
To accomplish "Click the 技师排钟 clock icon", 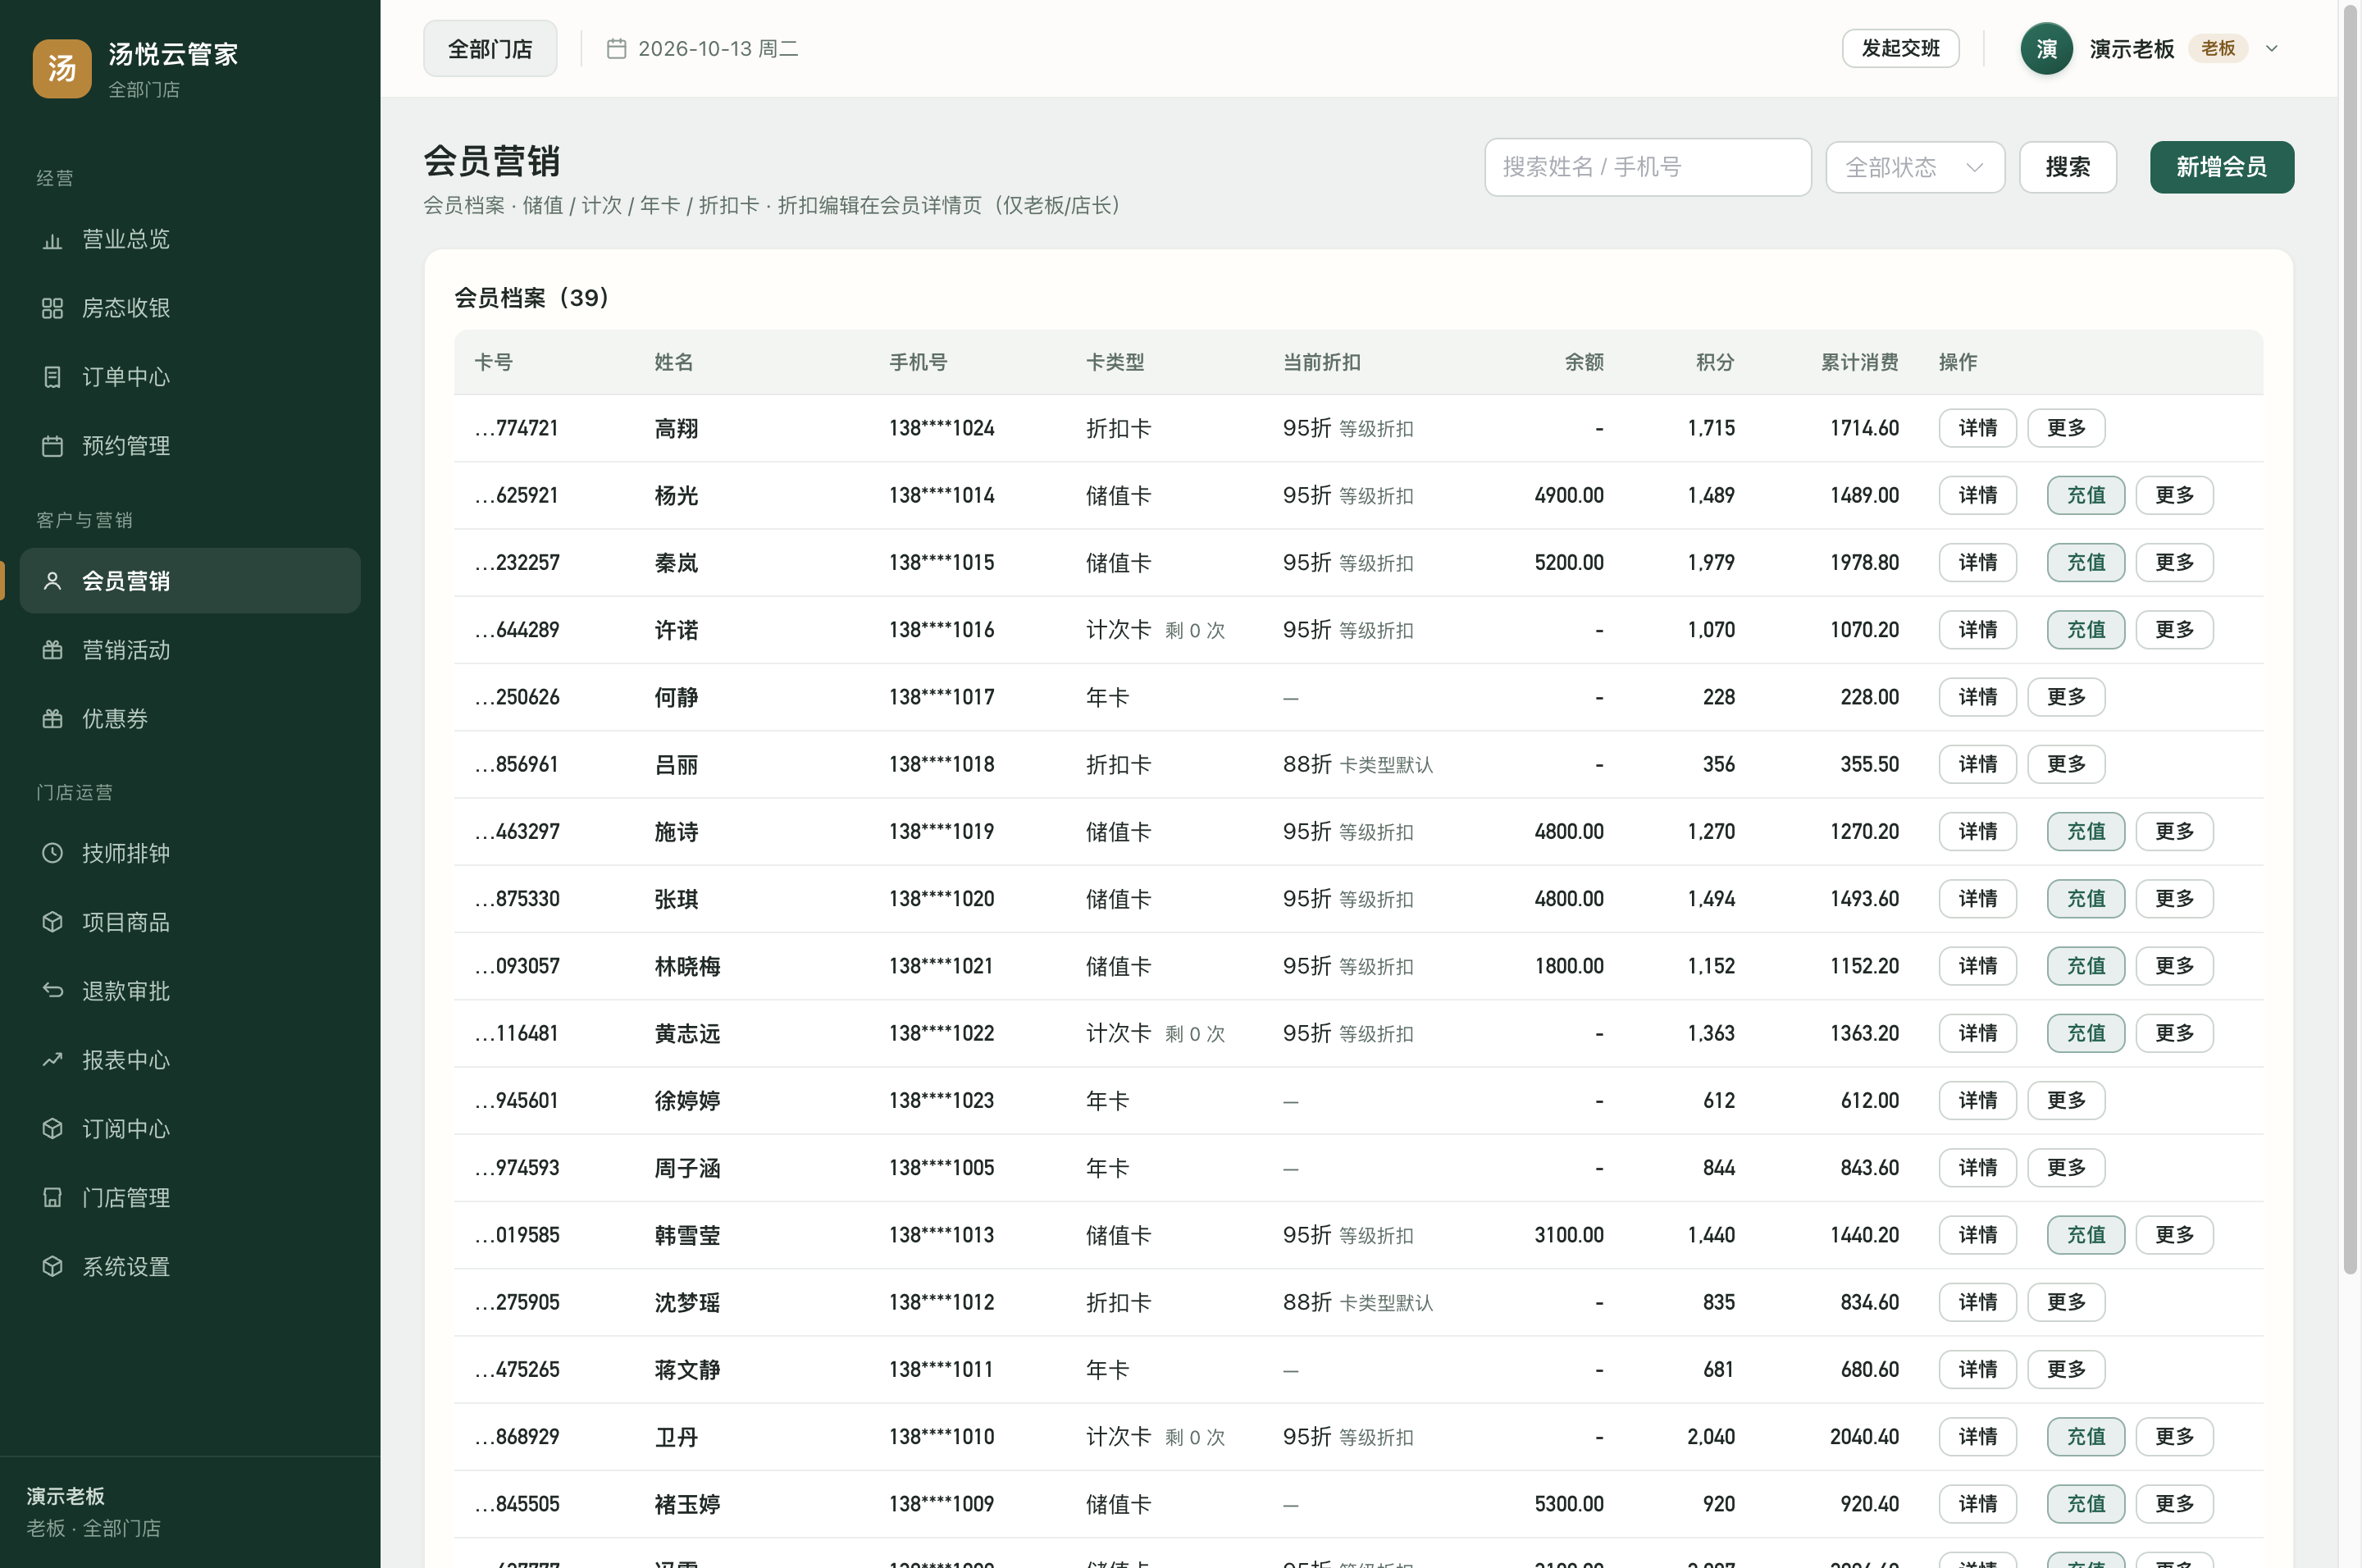I will (x=52, y=853).
